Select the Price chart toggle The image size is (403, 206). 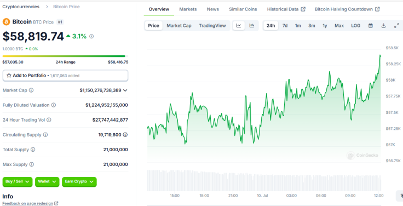[x=154, y=26]
